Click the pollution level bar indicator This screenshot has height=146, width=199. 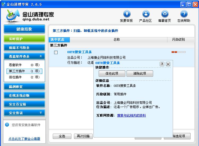pyautogui.click(x=179, y=52)
